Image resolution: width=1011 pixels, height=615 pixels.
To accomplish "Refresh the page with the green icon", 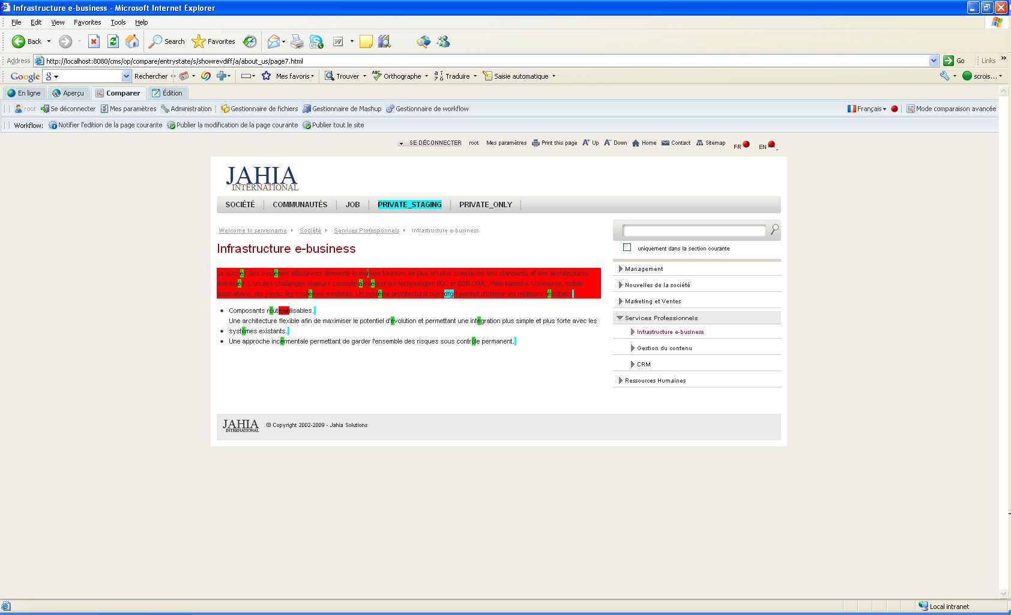I will coord(113,41).
